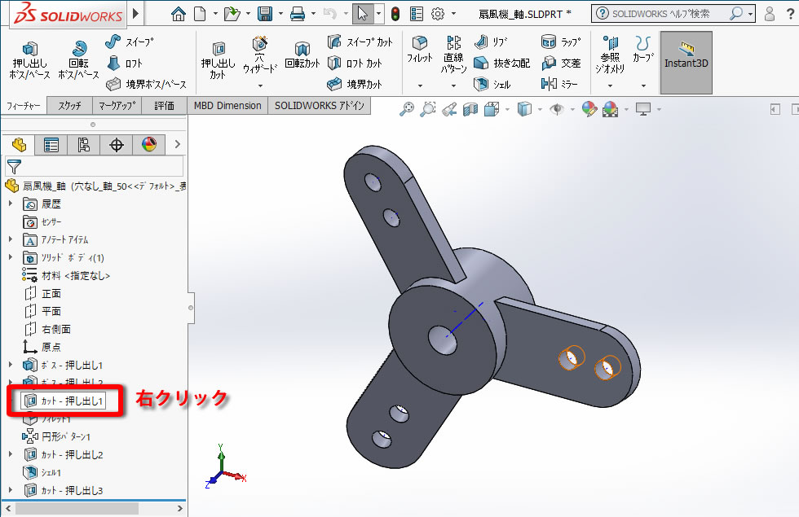Select the 直線パターン linear pattern tool

[453, 55]
